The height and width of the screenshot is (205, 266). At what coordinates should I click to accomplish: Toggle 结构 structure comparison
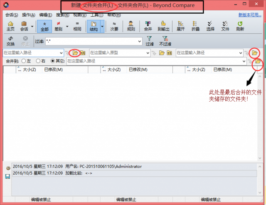click(x=94, y=26)
